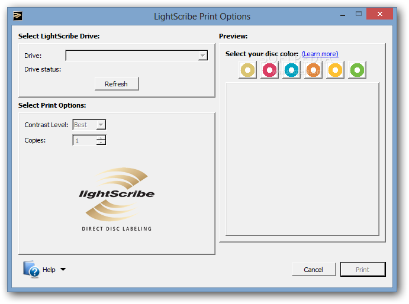This screenshot has height=304, width=409.
Task: Click the Refresh button
Action: (x=117, y=84)
